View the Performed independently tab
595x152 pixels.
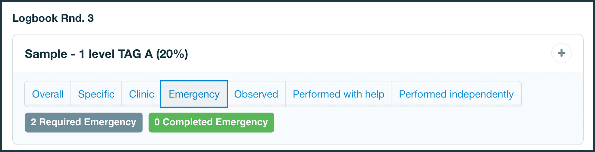click(x=456, y=94)
